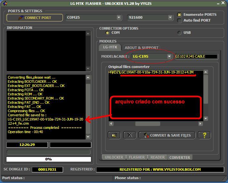Screen dimensions: 228x183
Task: Click the SC DONGLE ID field 00017031
Action: (x=47, y=169)
